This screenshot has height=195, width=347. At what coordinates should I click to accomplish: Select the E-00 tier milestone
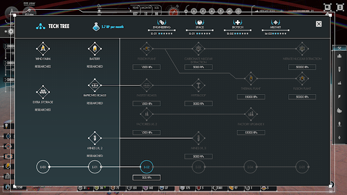[x=43, y=167]
